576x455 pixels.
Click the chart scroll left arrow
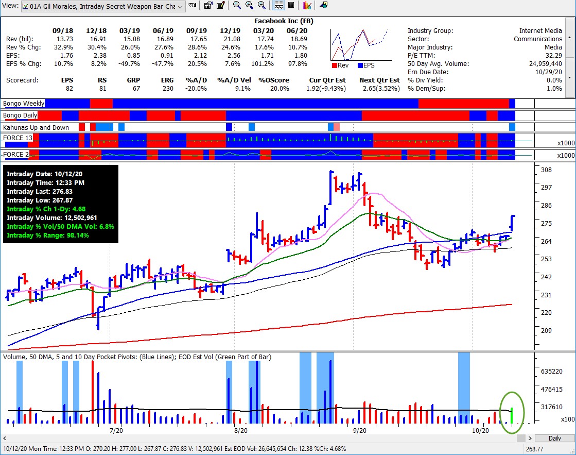point(5,438)
